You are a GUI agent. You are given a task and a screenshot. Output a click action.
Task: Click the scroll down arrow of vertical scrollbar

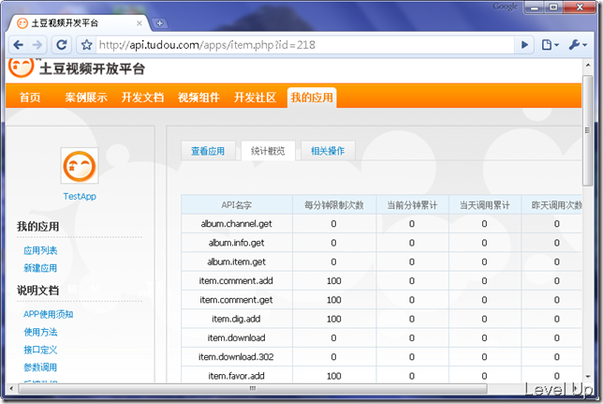pyautogui.click(x=588, y=376)
